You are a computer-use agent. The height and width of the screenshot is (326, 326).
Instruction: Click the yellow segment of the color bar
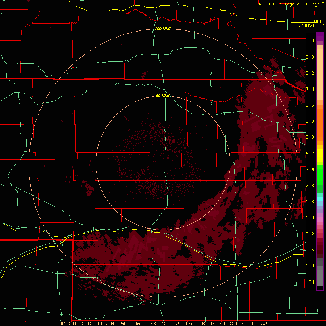tap(320, 155)
